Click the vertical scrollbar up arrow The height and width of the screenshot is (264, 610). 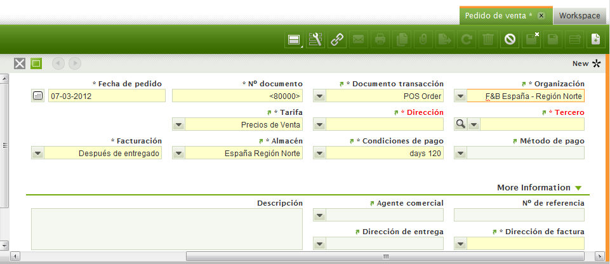4,79
